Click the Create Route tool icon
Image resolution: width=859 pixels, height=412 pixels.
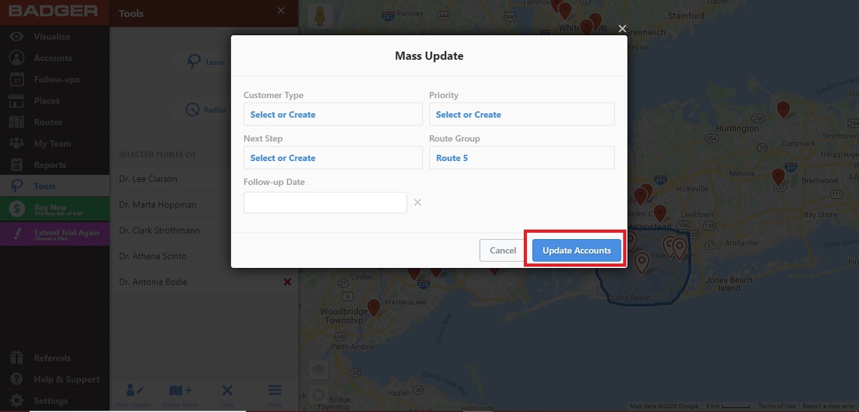180,396
